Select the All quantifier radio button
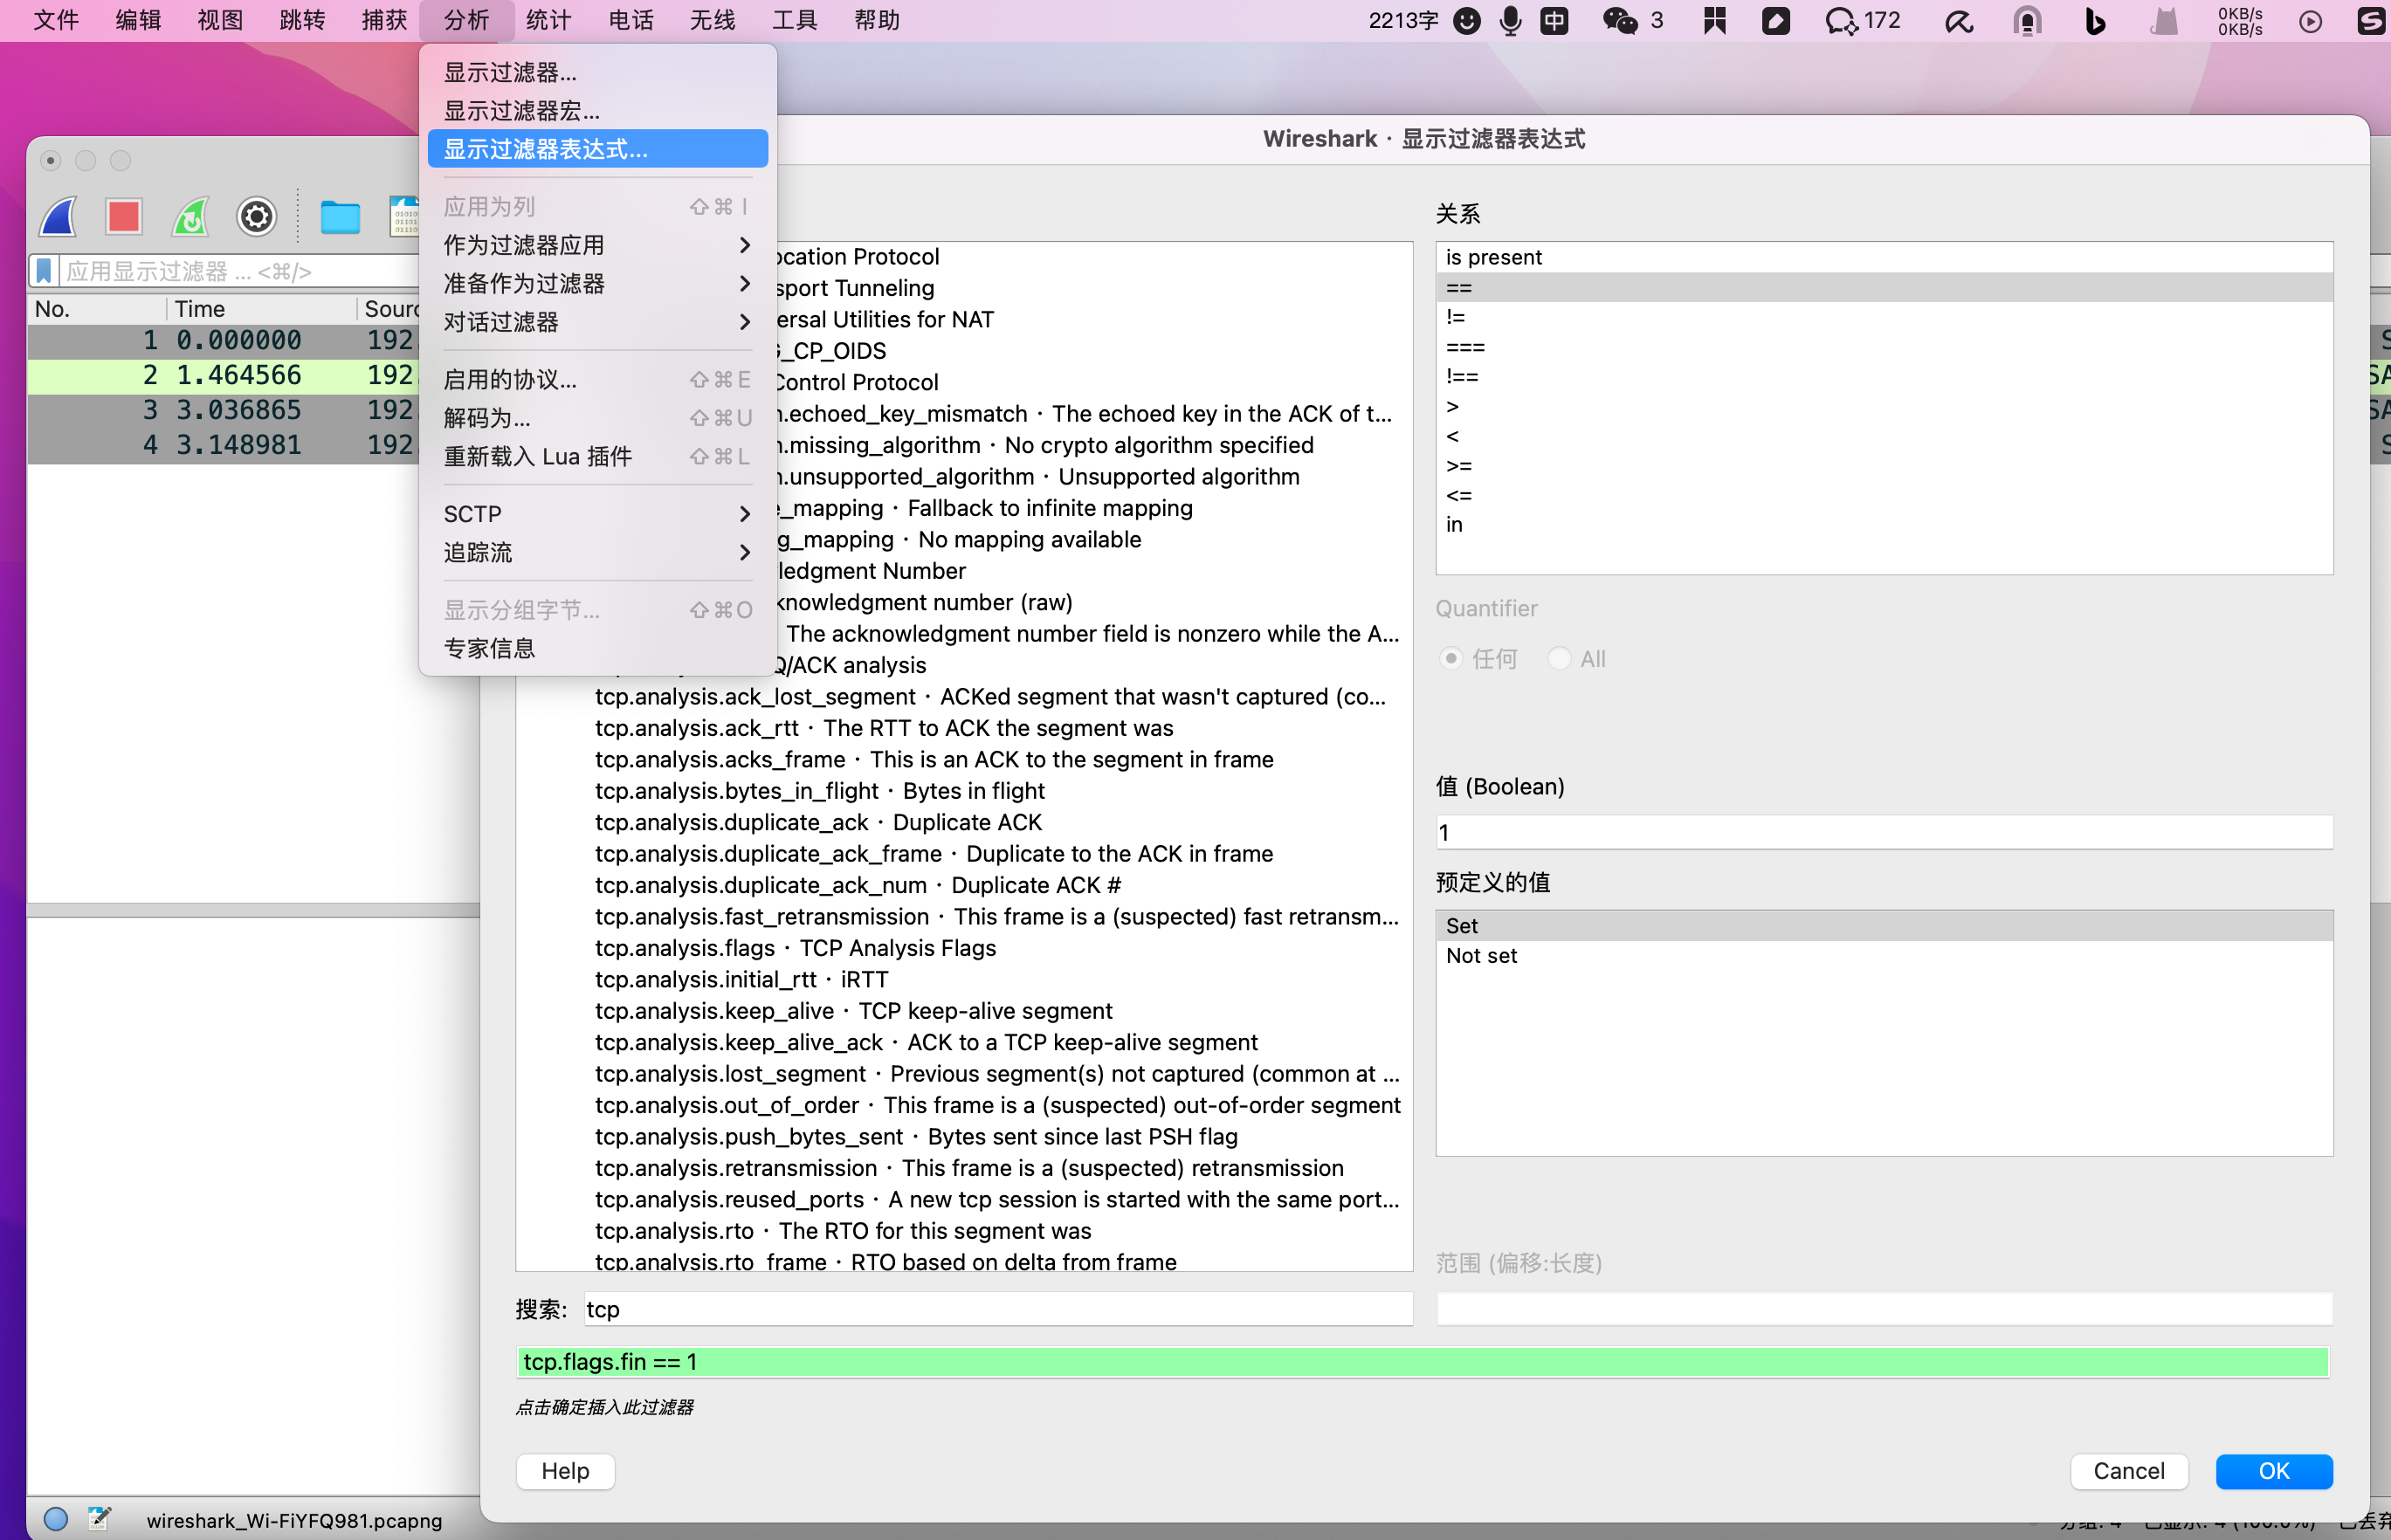 (1558, 659)
